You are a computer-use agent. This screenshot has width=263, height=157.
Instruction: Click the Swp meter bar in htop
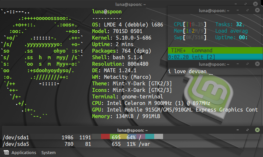pos(190,37)
